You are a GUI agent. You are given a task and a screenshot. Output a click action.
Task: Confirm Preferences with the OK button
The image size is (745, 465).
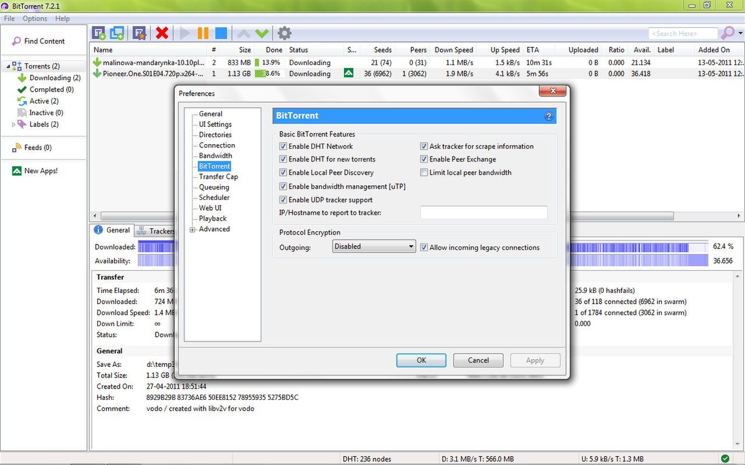coord(421,360)
